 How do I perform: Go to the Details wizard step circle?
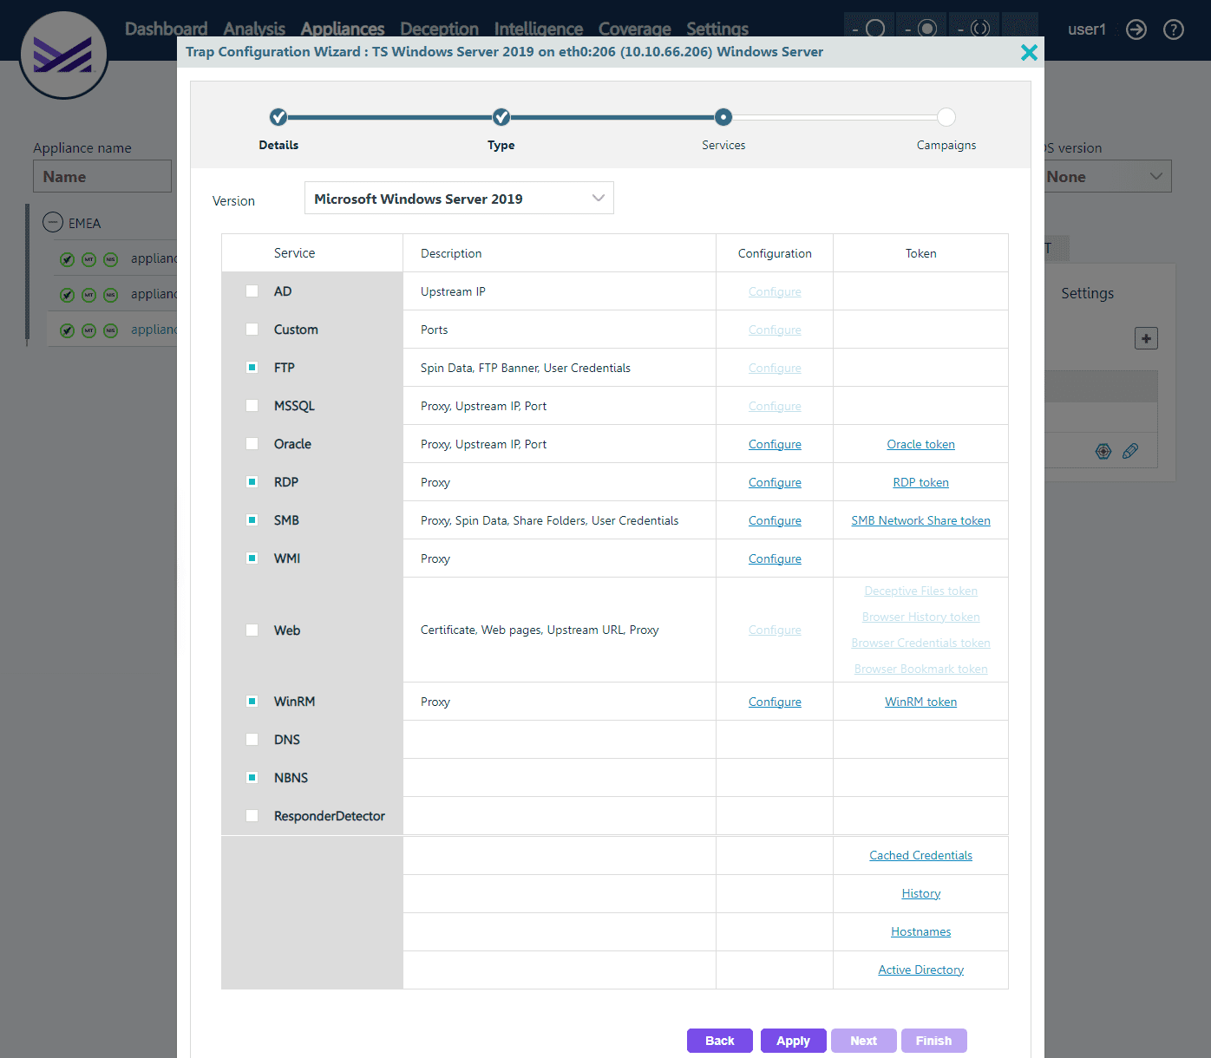click(278, 117)
